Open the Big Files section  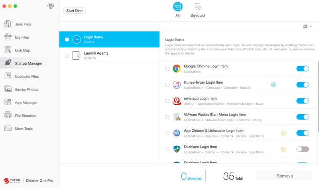[x=22, y=37]
